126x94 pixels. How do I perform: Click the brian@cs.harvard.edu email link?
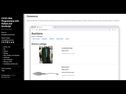(x=8, y=35)
